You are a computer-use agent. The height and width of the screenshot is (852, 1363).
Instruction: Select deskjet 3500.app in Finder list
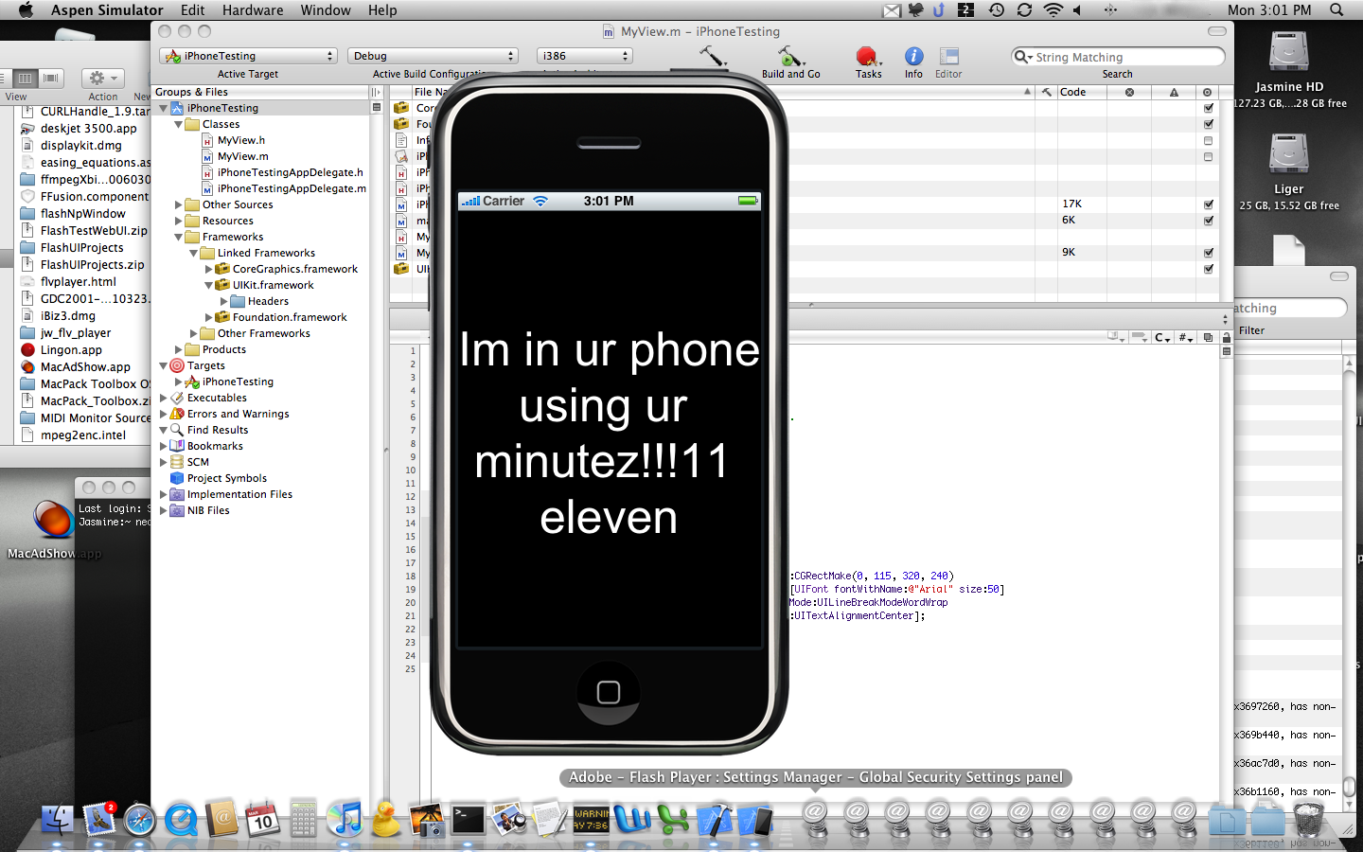[x=88, y=128]
